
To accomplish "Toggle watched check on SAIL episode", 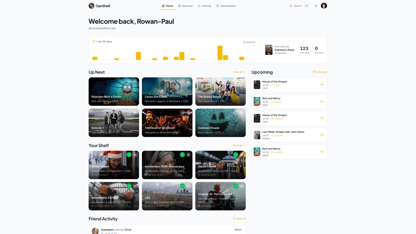I will [182, 186].
